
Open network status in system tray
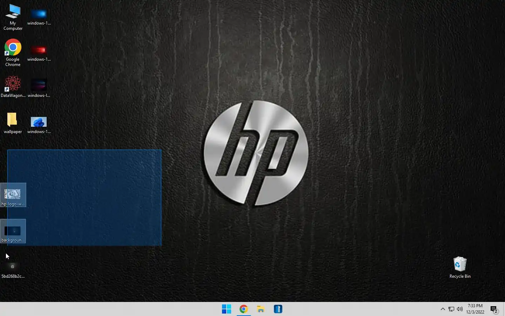click(x=451, y=309)
